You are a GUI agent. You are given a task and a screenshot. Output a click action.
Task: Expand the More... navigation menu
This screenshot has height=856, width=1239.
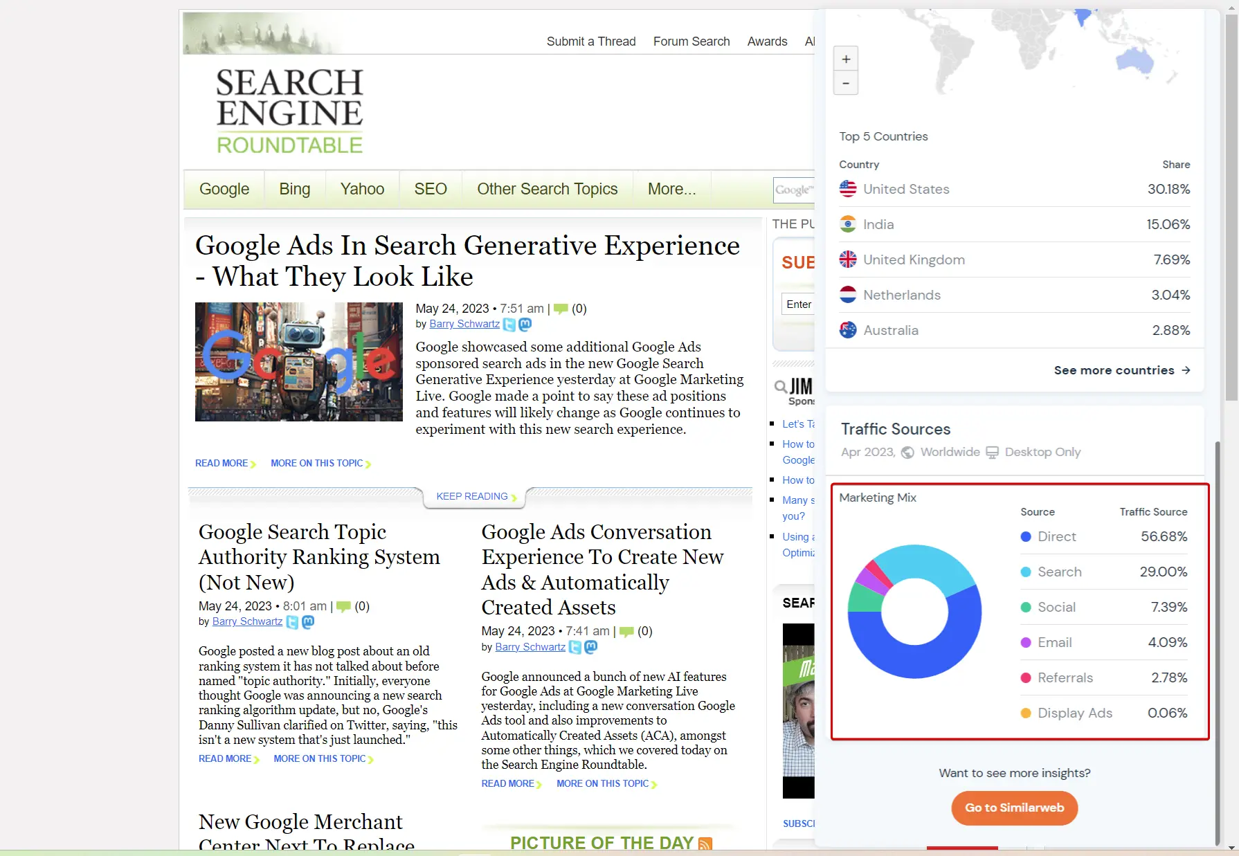pos(671,189)
